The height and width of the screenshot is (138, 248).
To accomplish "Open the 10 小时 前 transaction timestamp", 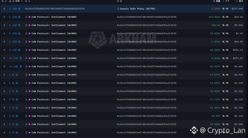I will tap(16, 58).
